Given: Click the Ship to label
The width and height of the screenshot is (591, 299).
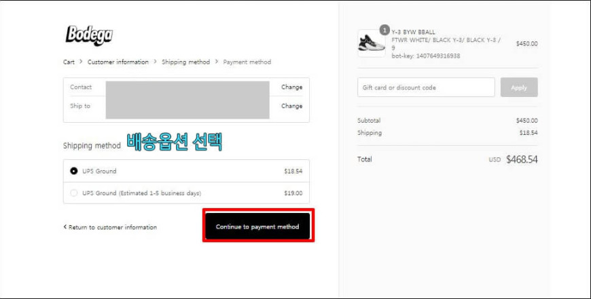Looking at the screenshot, I should coord(80,106).
